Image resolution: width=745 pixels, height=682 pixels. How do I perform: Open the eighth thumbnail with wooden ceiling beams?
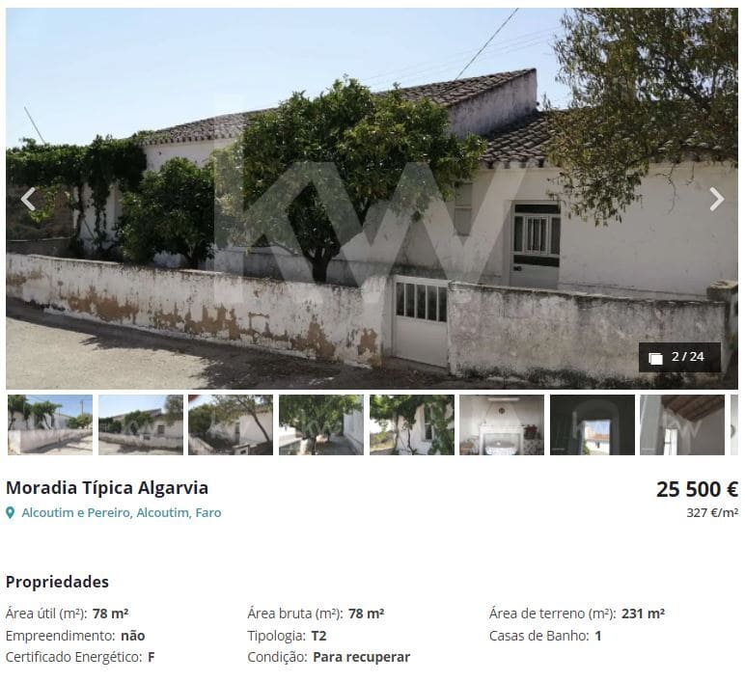point(682,425)
